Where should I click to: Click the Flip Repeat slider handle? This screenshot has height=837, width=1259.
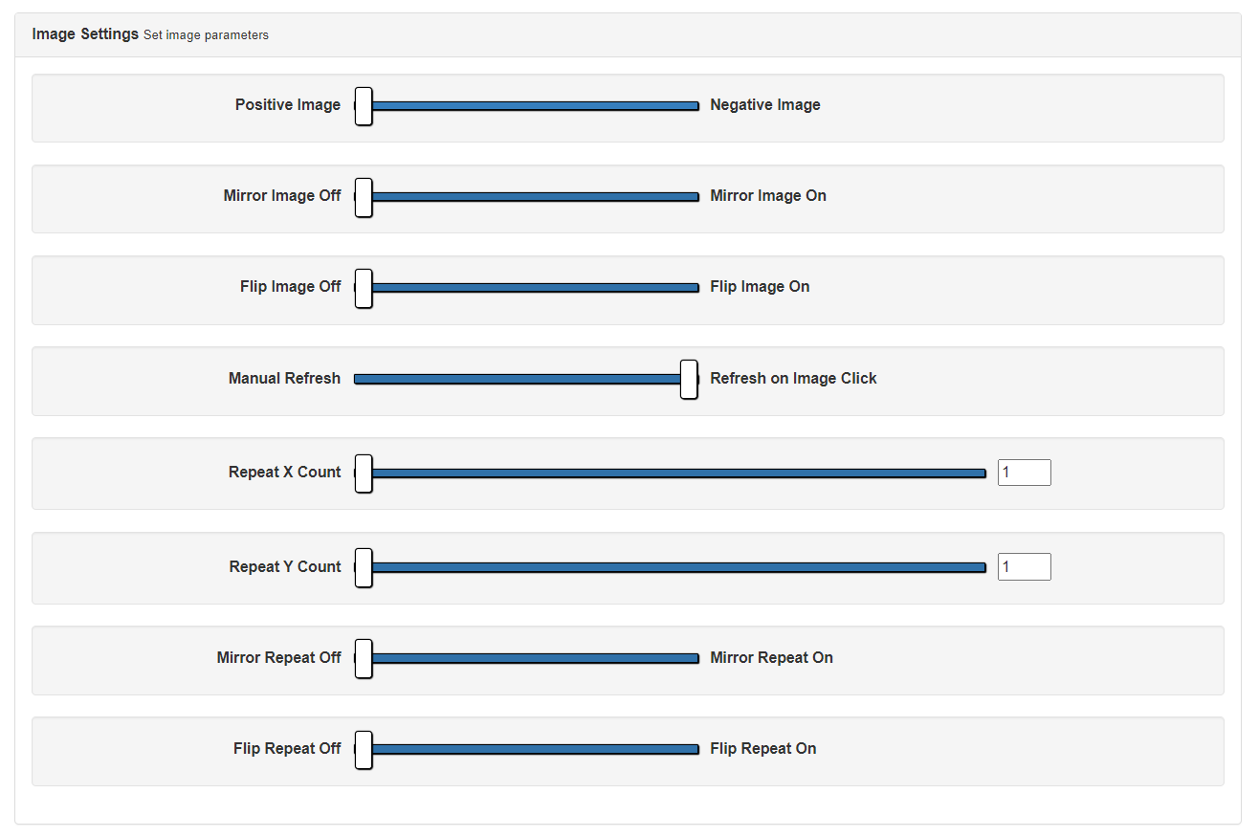364,749
